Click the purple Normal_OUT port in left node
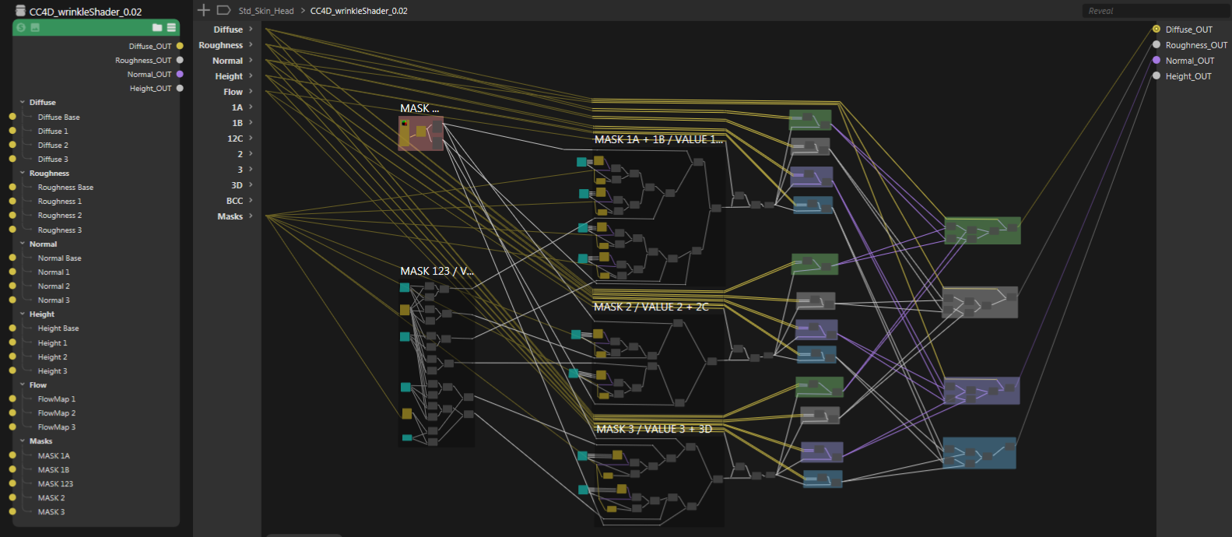This screenshot has width=1232, height=537. pos(180,74)
